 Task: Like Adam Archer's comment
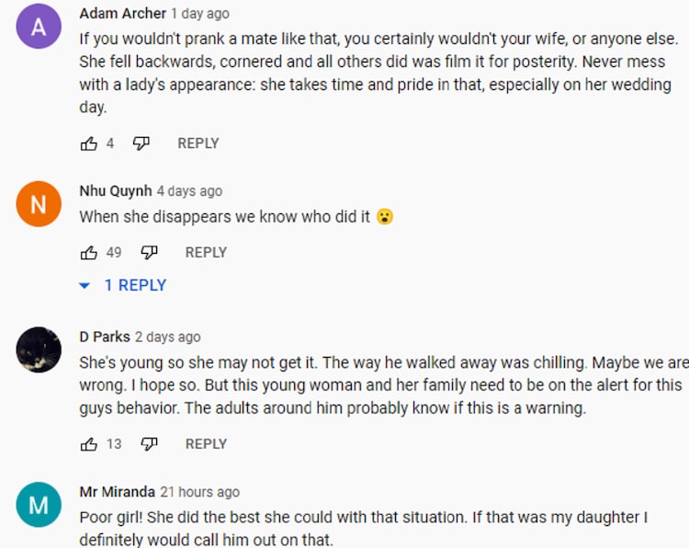tap(89, 143)
